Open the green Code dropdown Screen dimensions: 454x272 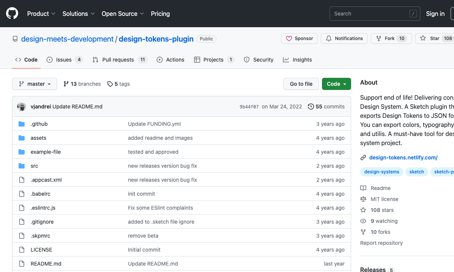tap(336, 83)
